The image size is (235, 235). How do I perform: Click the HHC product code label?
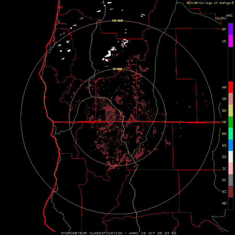[x=230, y=16]
